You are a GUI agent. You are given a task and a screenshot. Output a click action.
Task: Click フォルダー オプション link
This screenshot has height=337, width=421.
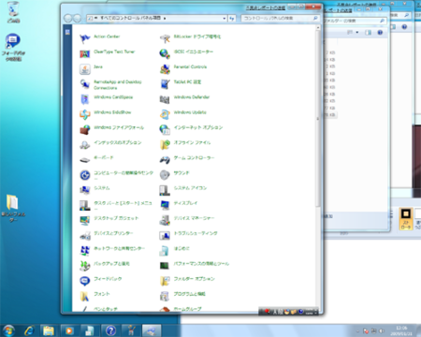click(195, 279)
